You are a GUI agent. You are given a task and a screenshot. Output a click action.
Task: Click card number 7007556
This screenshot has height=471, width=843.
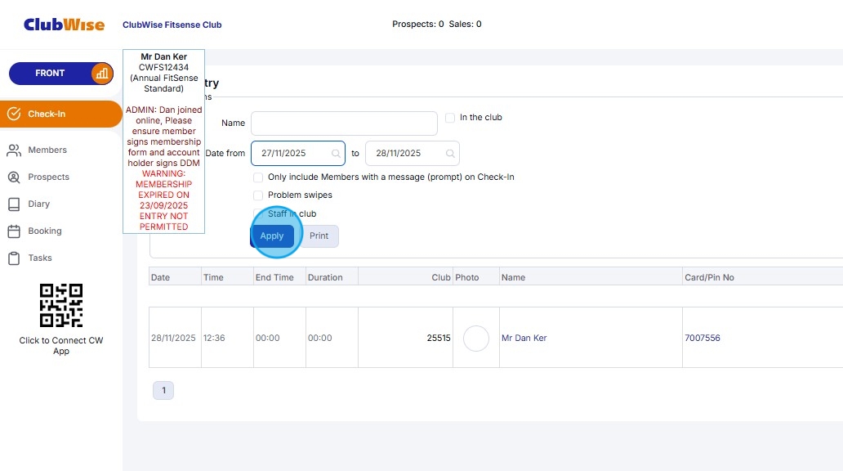click(702, 338)
